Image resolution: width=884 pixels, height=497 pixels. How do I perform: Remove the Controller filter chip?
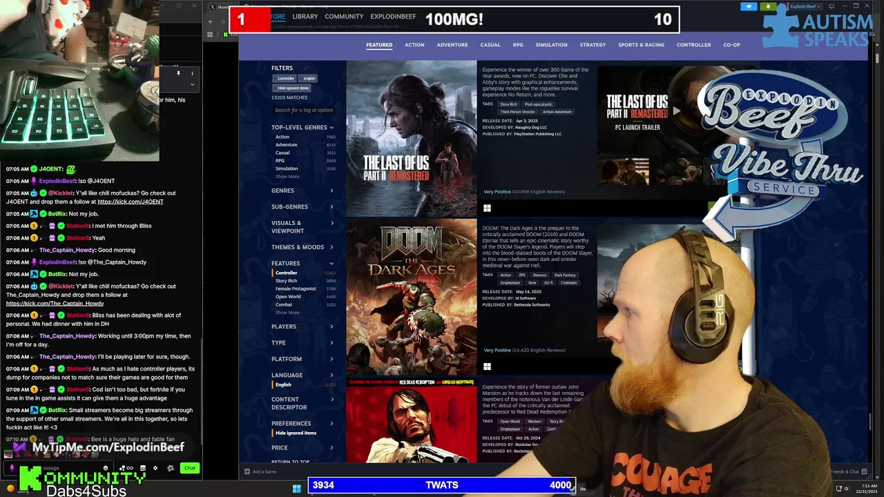click(x=286, y=79)
